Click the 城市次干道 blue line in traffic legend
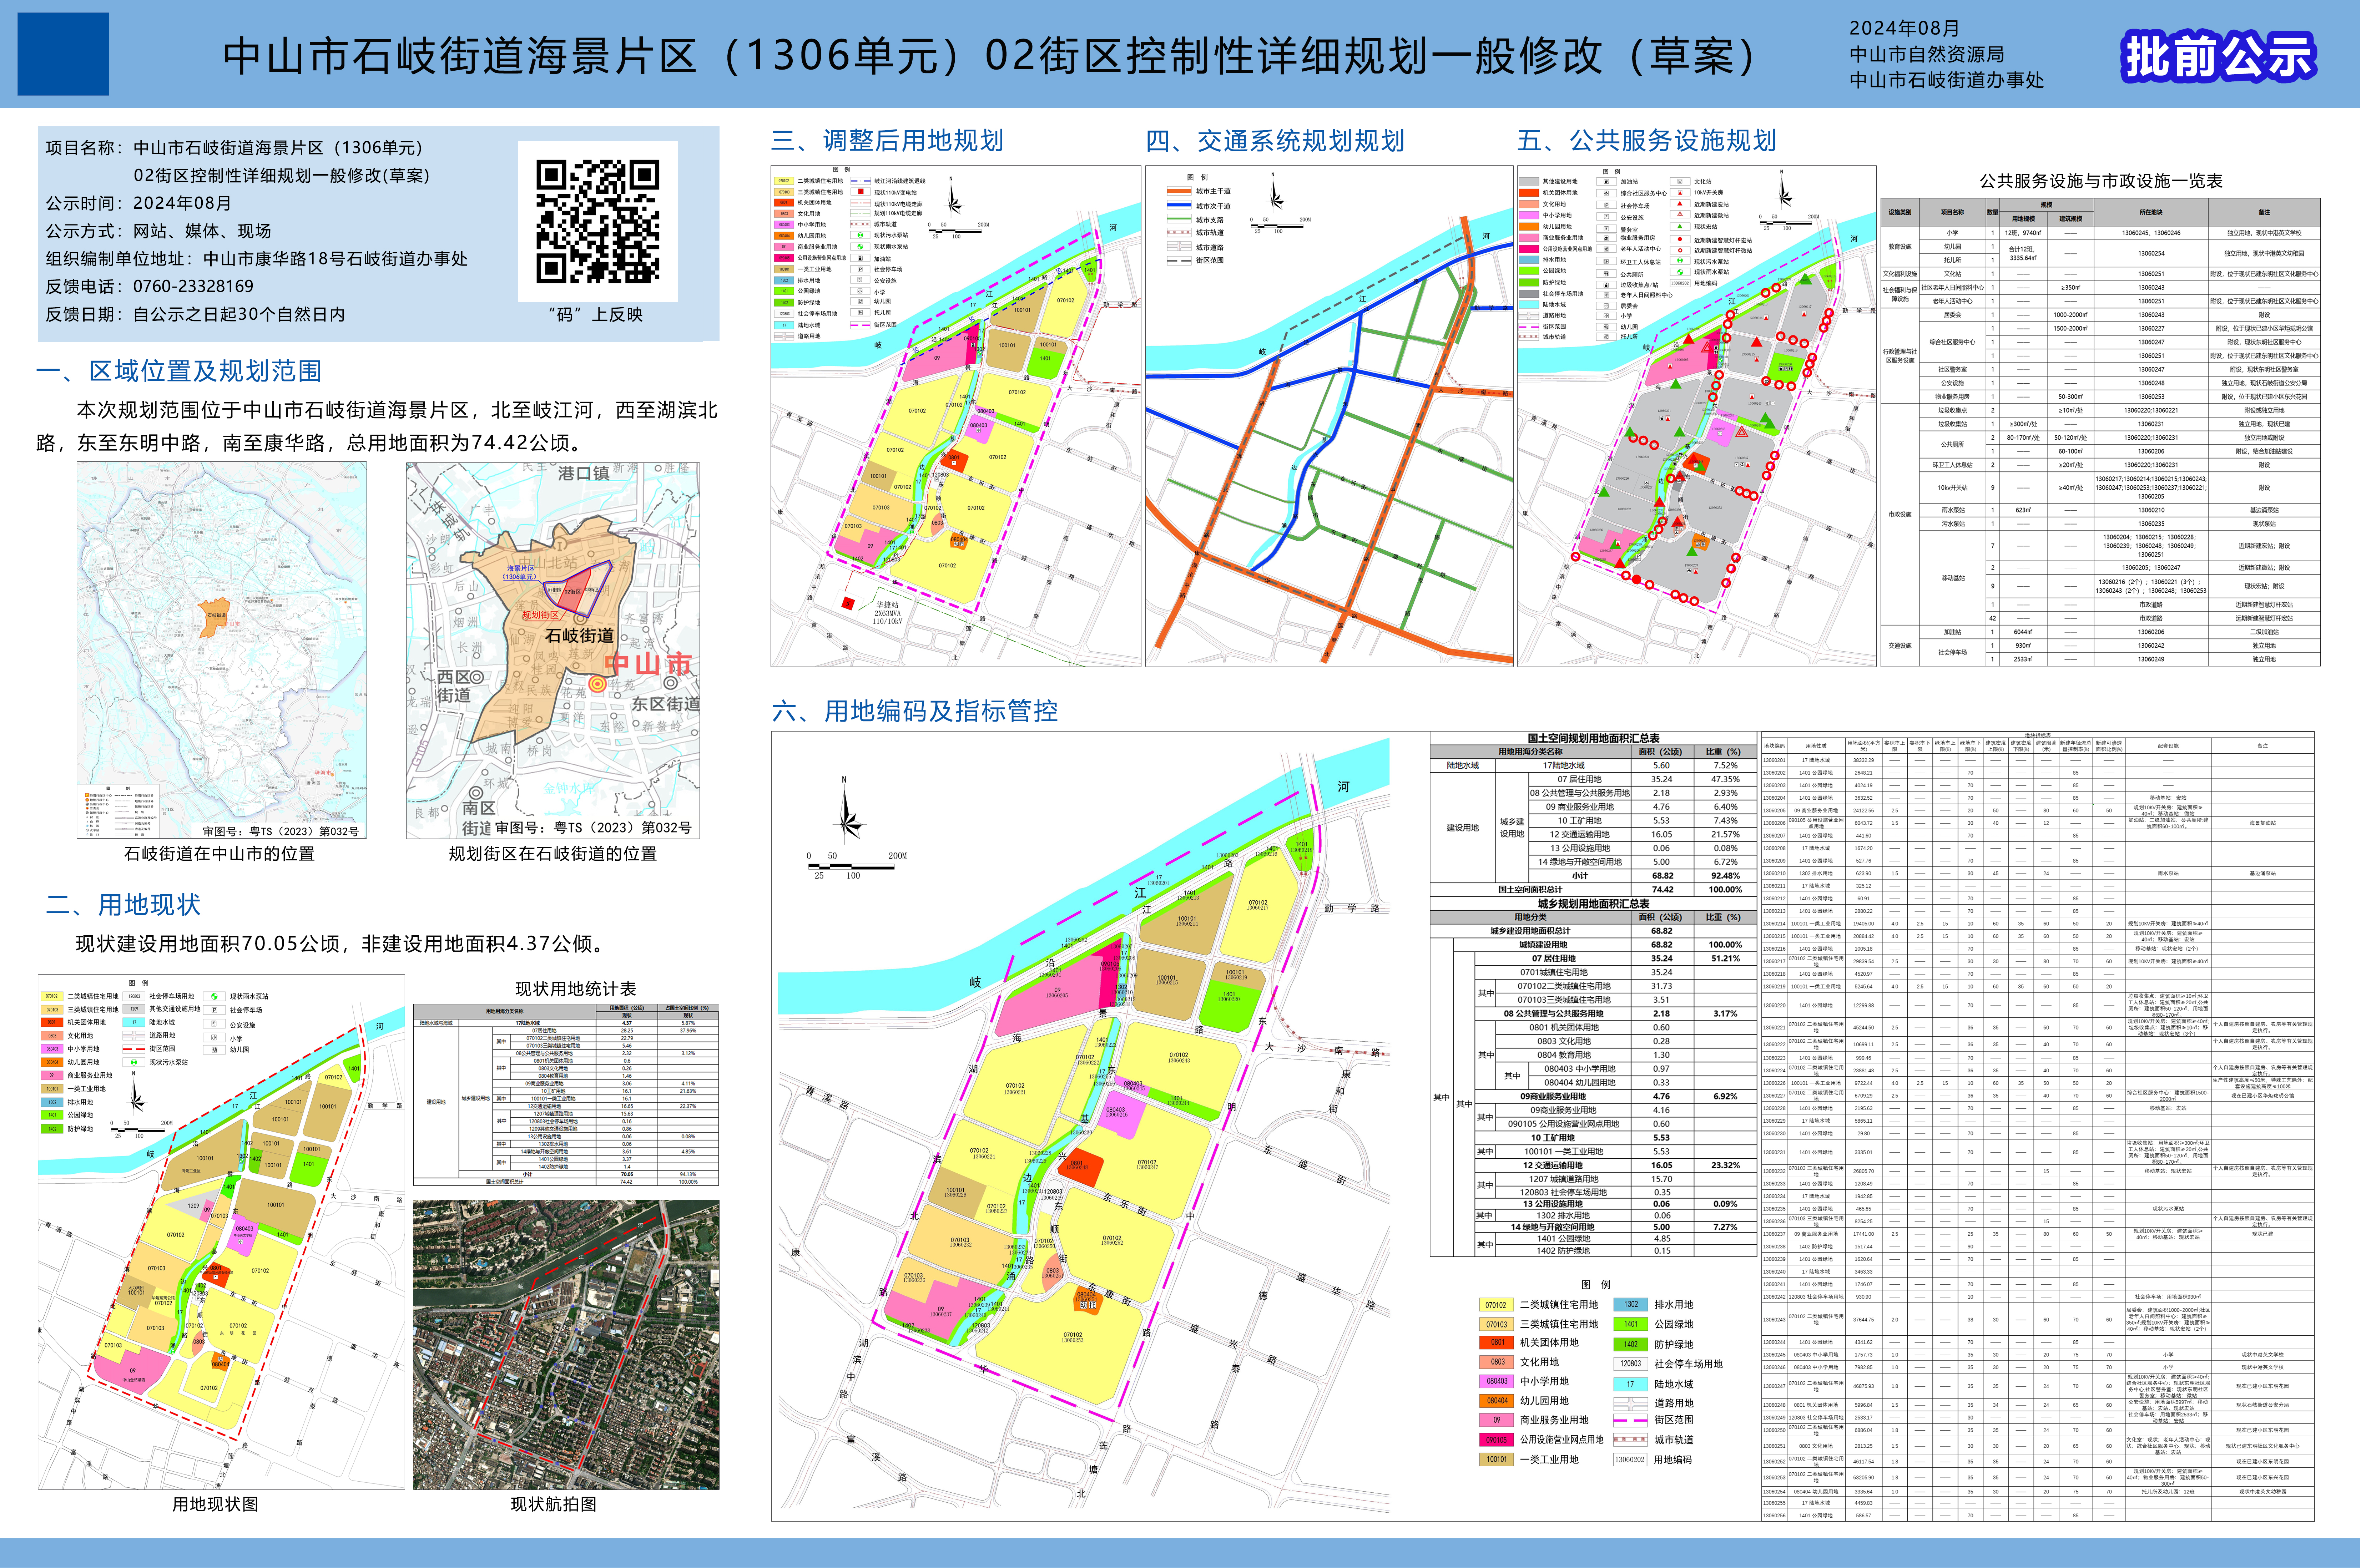The height and width of the screenshot is (1568, 2361). [1179, 205]
